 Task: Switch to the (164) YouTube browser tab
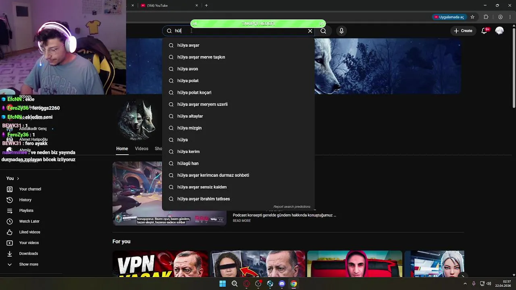pyautogui.click(x=169, y=5)
